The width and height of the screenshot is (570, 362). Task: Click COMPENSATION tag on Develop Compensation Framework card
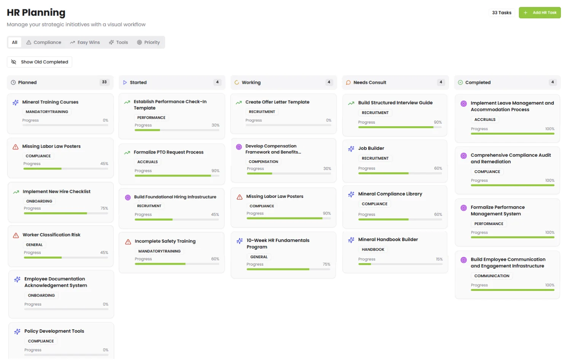coord(263,162)
